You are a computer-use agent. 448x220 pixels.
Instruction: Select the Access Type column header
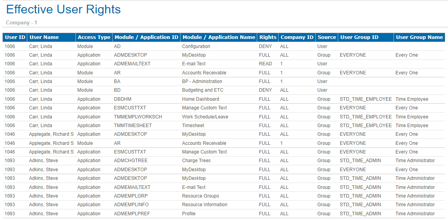click(94, 37)
